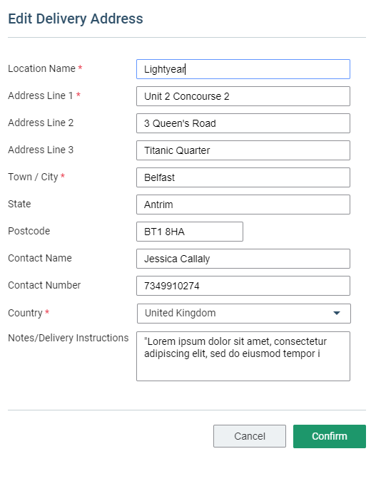Click the Postcode label
The width and height of the screenshot is (376, 481).
click(29, 231)
